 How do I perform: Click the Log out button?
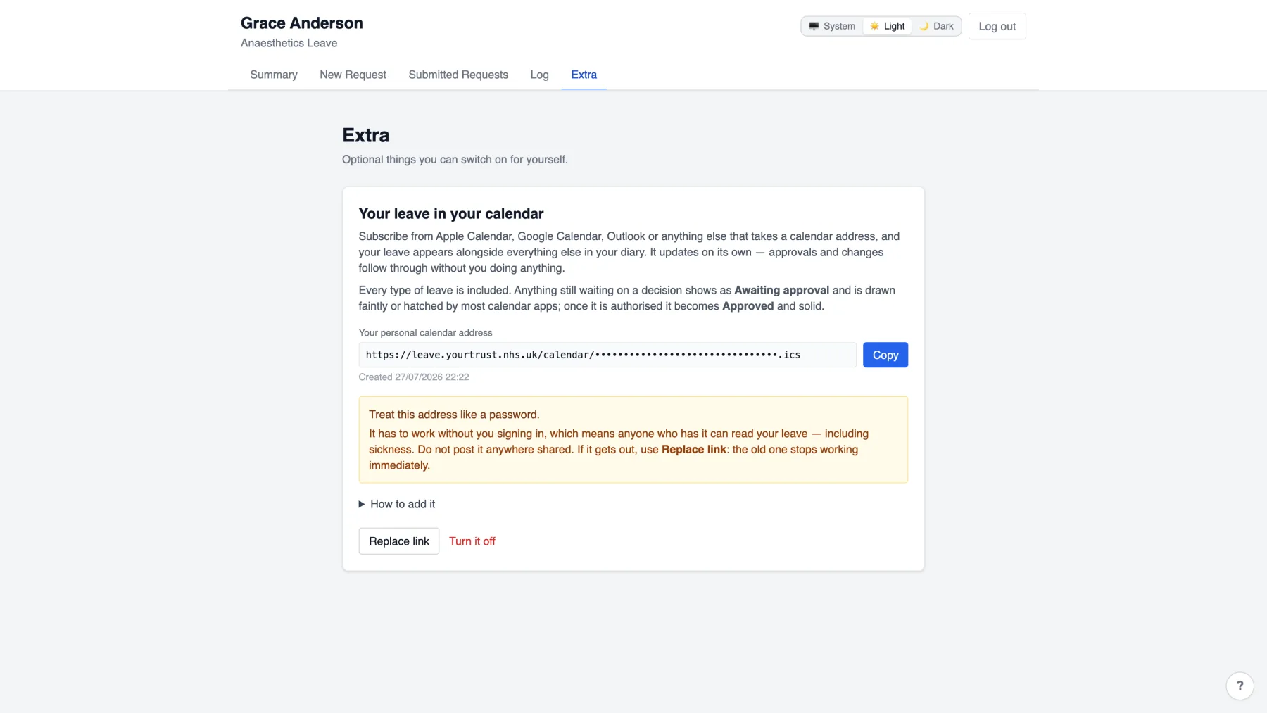(997, 26)
